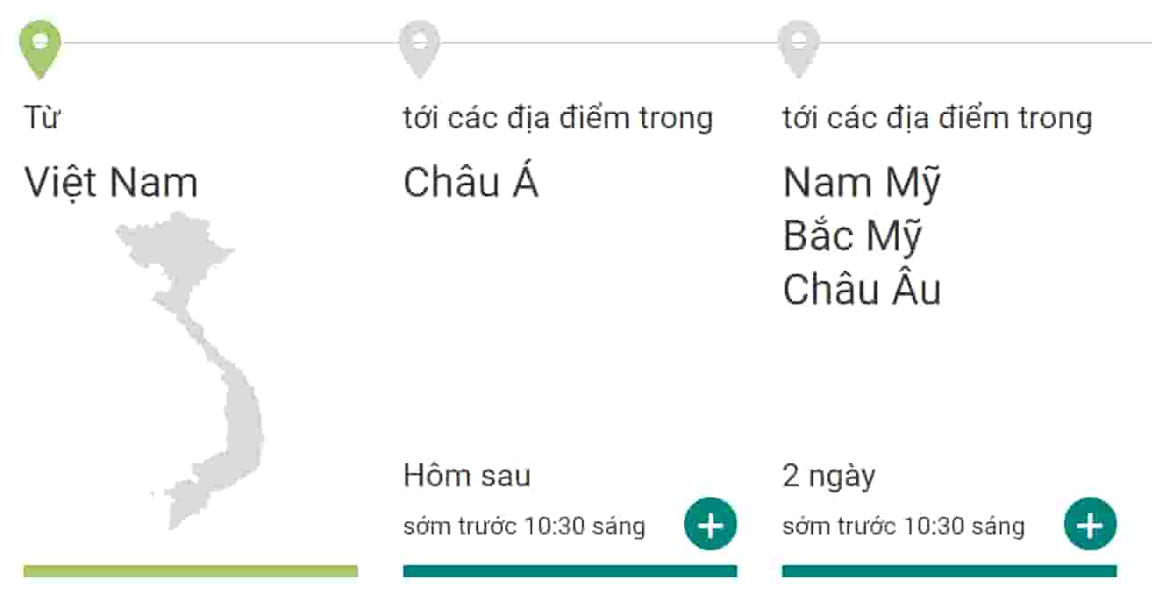Click the 2 ngày delivery time label
1152x595 pixels.
pos(828,476)
